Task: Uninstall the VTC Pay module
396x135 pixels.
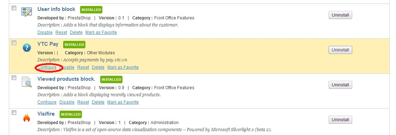Action: coord(340,50)
